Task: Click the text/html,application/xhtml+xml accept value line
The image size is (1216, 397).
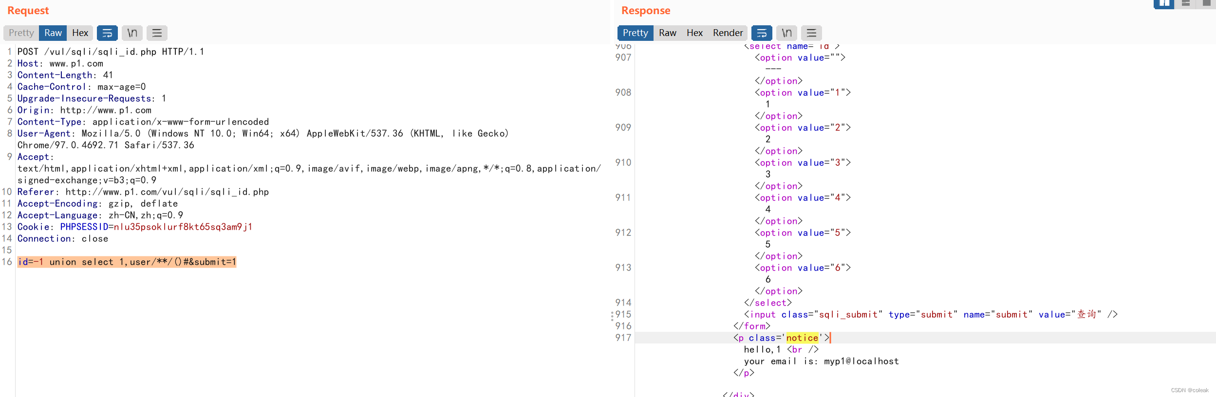Action: tap(309, 168)
